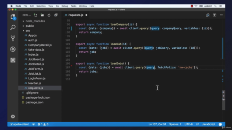232x130 pixels.
Task: Open the Edit menu
Action: (32, 6)
